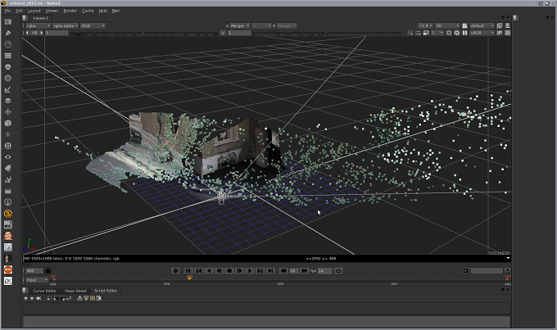Expand the 3D view mode dropdown
This screenshot has height=330, width=557.
point(447,25)
